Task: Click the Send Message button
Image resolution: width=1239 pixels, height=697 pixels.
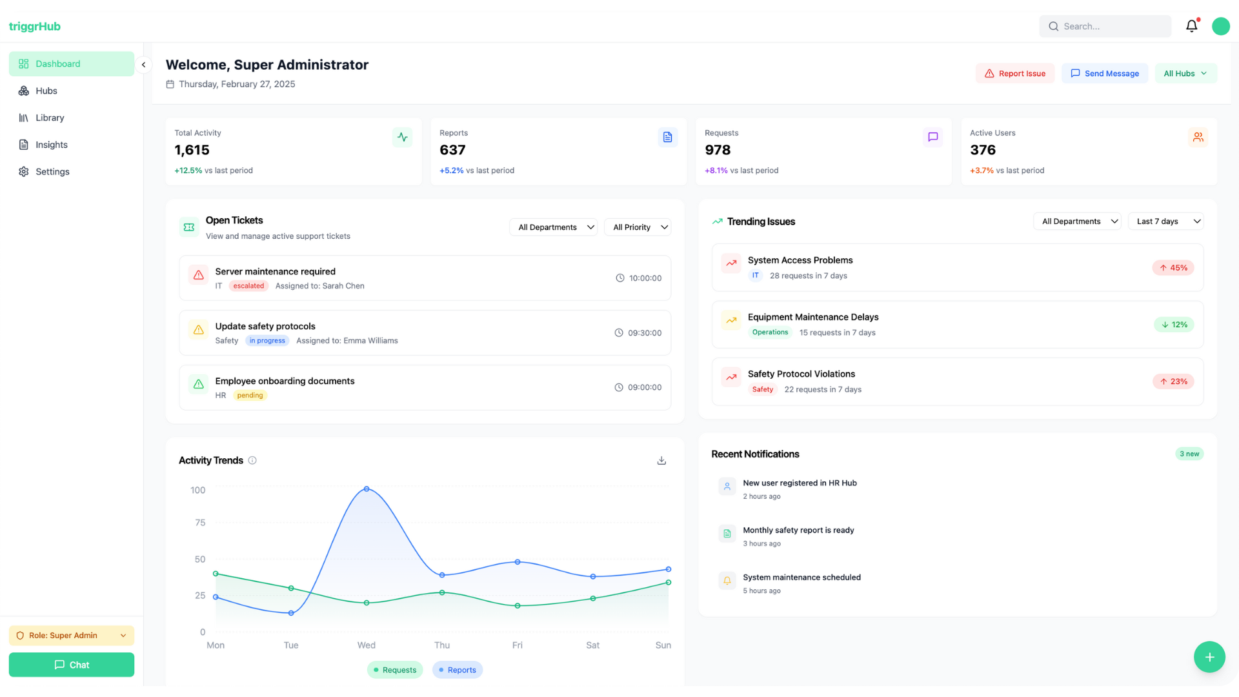Action: (1105, 74)
